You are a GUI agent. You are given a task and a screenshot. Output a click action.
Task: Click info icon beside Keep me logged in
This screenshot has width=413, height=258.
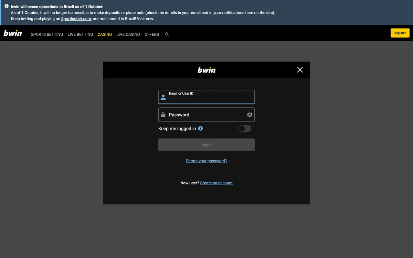coord(201,128)
